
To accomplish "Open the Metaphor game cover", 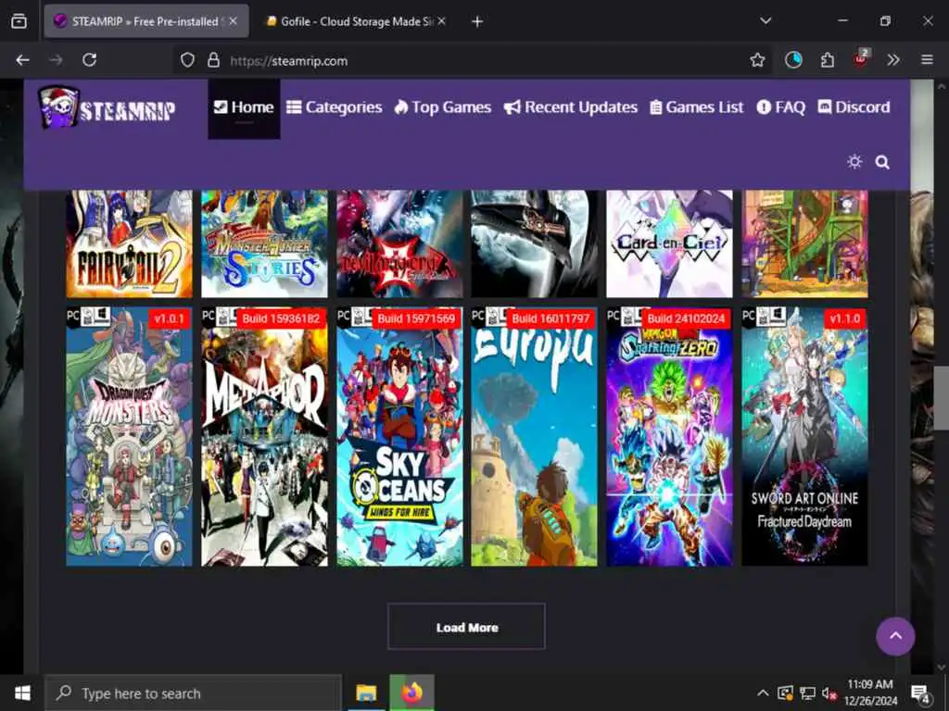I will pyautogui.click(x=264, y=437).
